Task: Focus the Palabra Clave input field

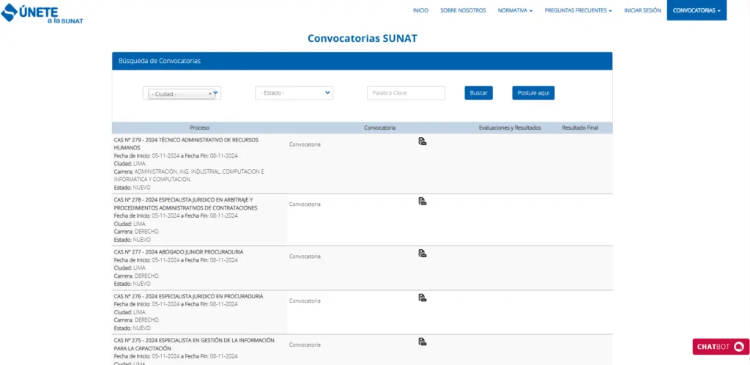Action: tap(406, 93)
